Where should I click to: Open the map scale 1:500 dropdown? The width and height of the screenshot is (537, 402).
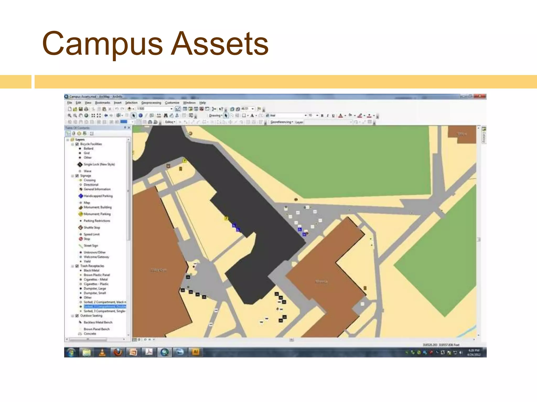tap(171, 109)
